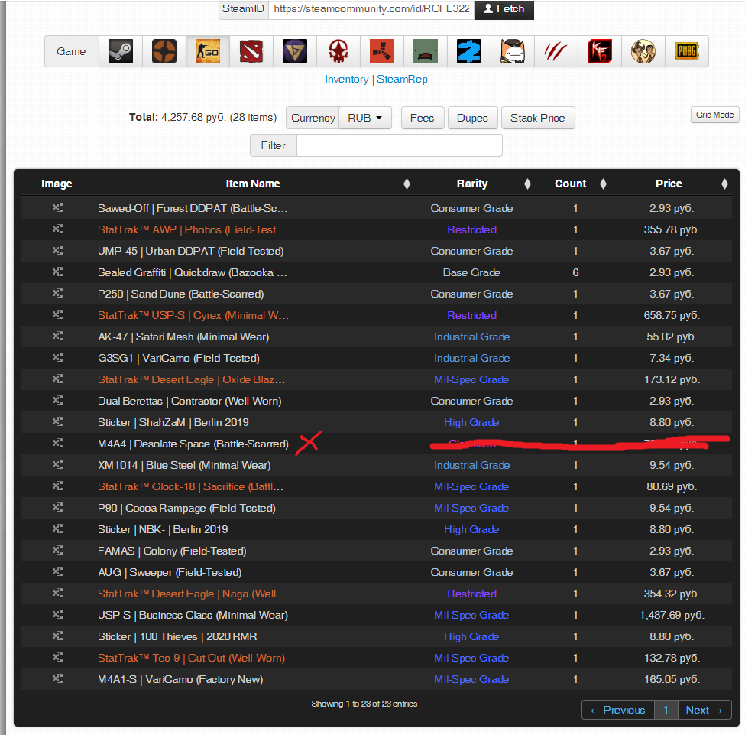Select the Team Fortress 2 game icon
745x735 pixels.
[x=164, y=51]
